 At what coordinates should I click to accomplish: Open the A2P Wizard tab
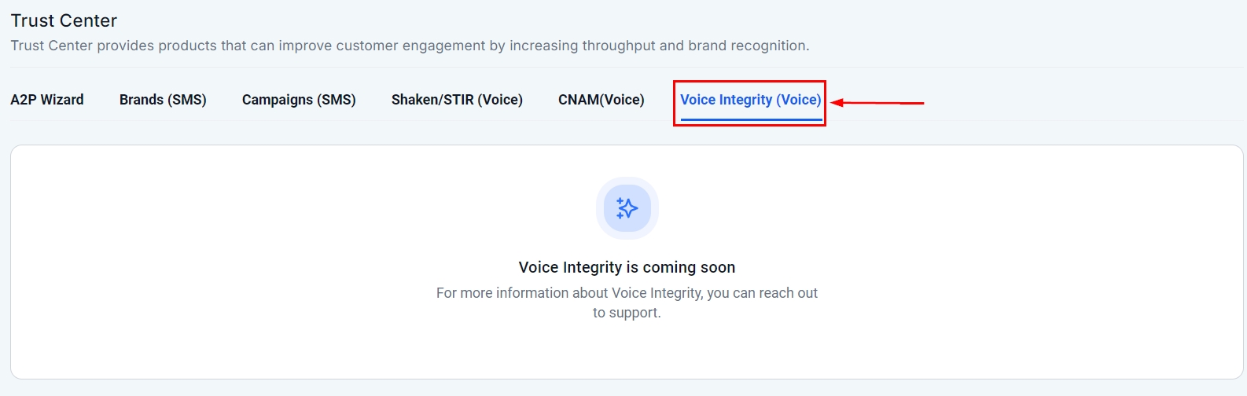pyautogui.click(x=47, y=100)
